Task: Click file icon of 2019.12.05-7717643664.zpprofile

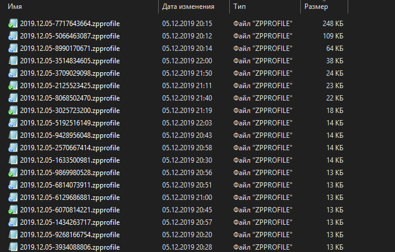Action: (13, 24)
